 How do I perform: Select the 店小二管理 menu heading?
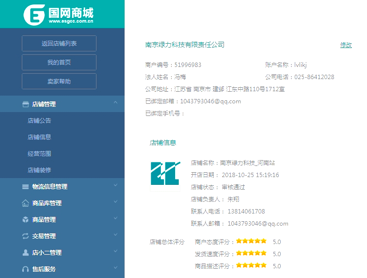point(47,252)
